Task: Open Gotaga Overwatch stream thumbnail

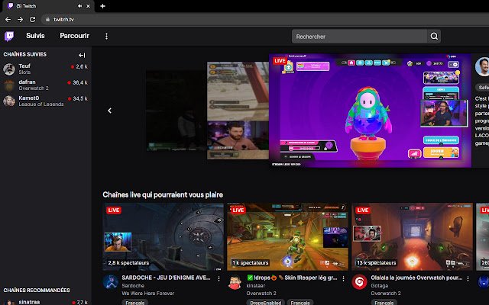Action: tap(412, 236)
